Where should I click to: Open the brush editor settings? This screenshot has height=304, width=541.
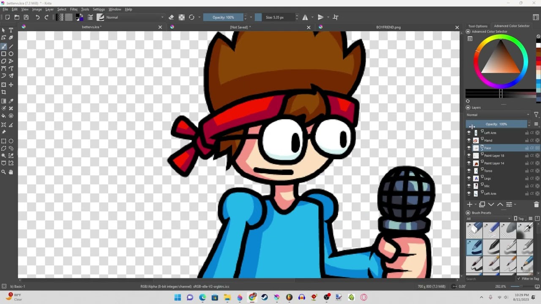[x=90, y=17]
